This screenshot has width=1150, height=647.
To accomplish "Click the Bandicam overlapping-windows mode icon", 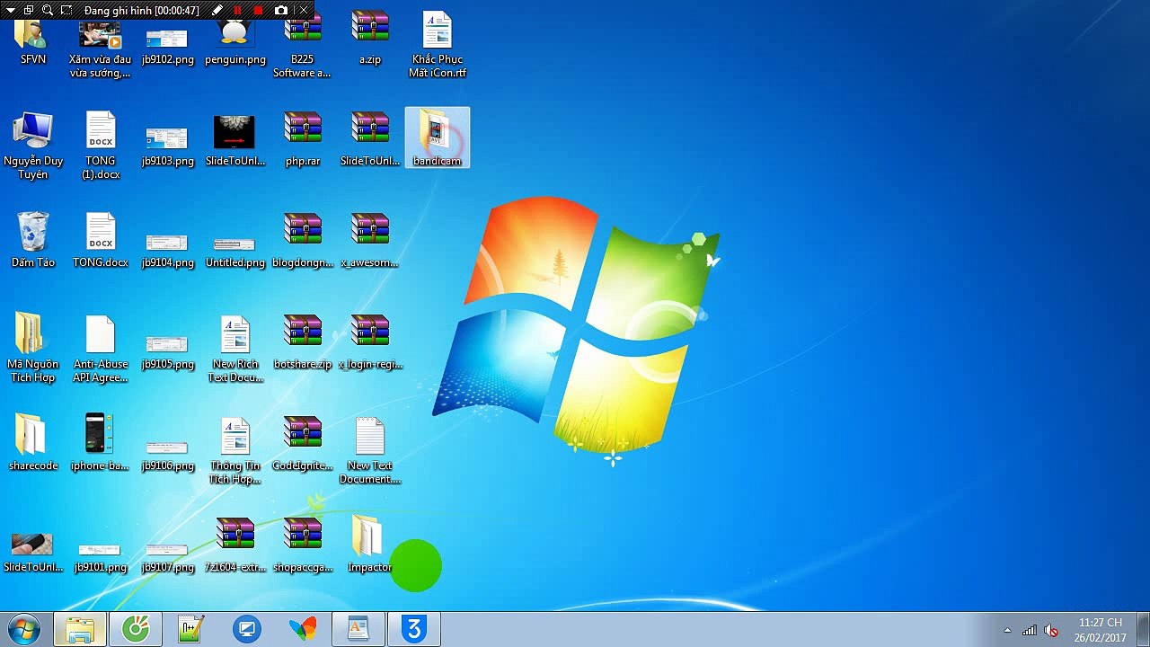I will pos(28,10).
